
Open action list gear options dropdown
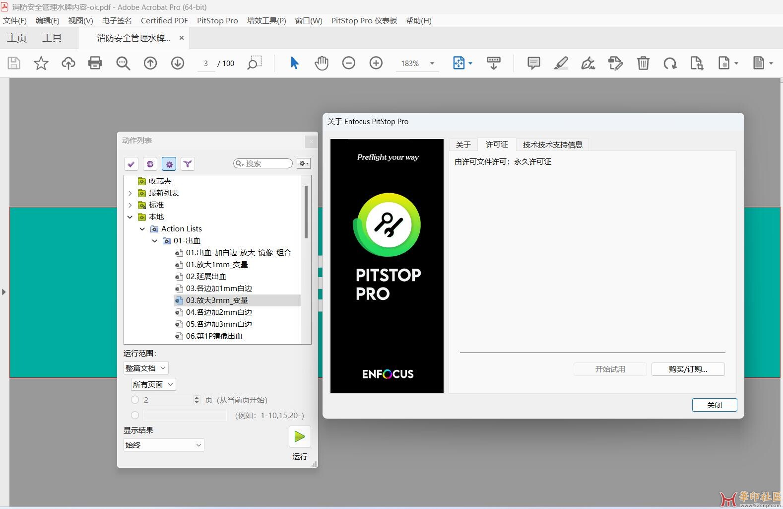pyautogui.click(x=304, y=163)
